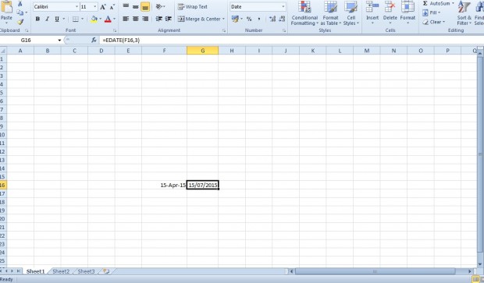Click the Increase Indent icon

[168, 19]
